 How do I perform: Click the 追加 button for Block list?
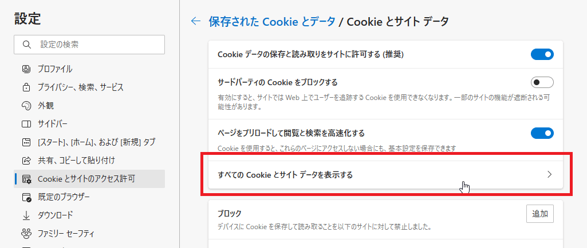click(x=539, y=214)
